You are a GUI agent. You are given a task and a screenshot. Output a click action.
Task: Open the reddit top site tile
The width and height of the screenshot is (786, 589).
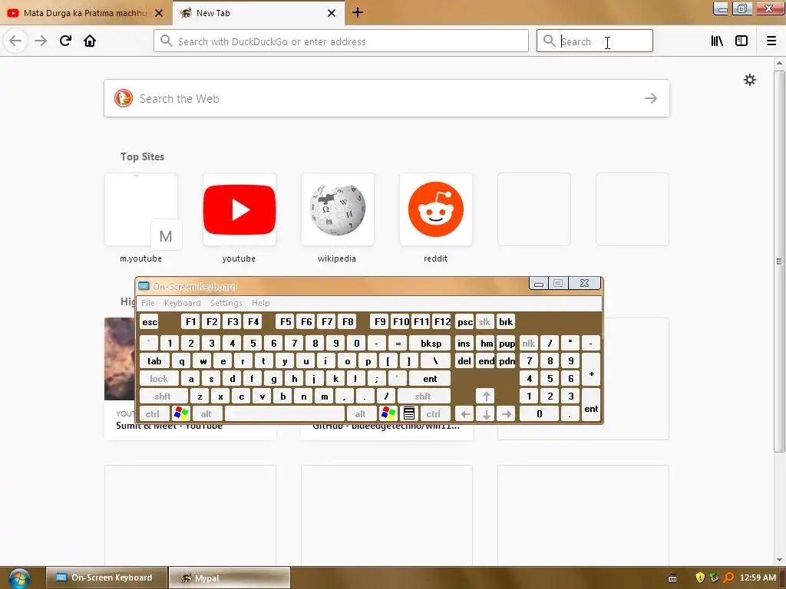pyautogui.click(x=436, y=209)
